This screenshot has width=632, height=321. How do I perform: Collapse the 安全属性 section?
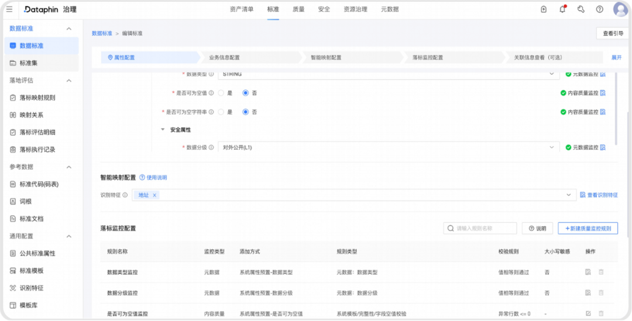(x=163, y=130)
